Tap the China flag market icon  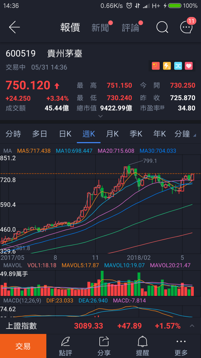(155, 66)
